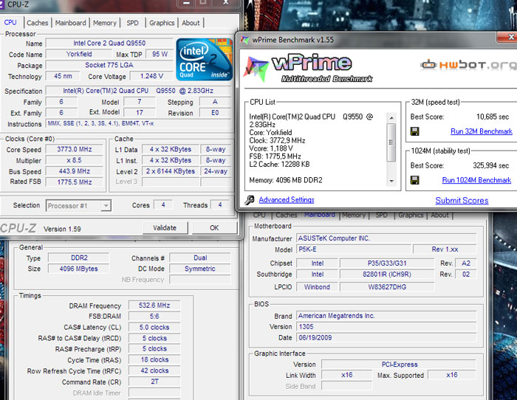Open the Graphics tab in top CPU-Z window

tap(162, 23)
